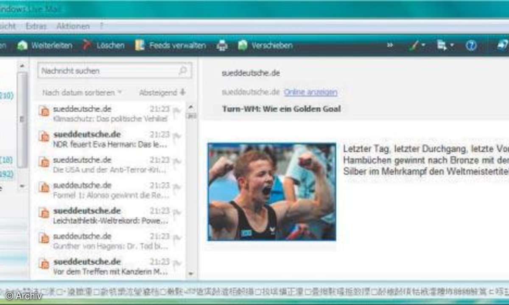Select feed item Die USA und der Anti-Terror-Kri...
Screen dimensions: 509x305
pos(110,165)
